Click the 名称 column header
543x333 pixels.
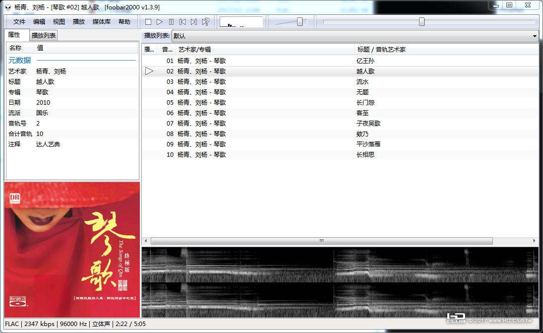[x=20, y=48]
